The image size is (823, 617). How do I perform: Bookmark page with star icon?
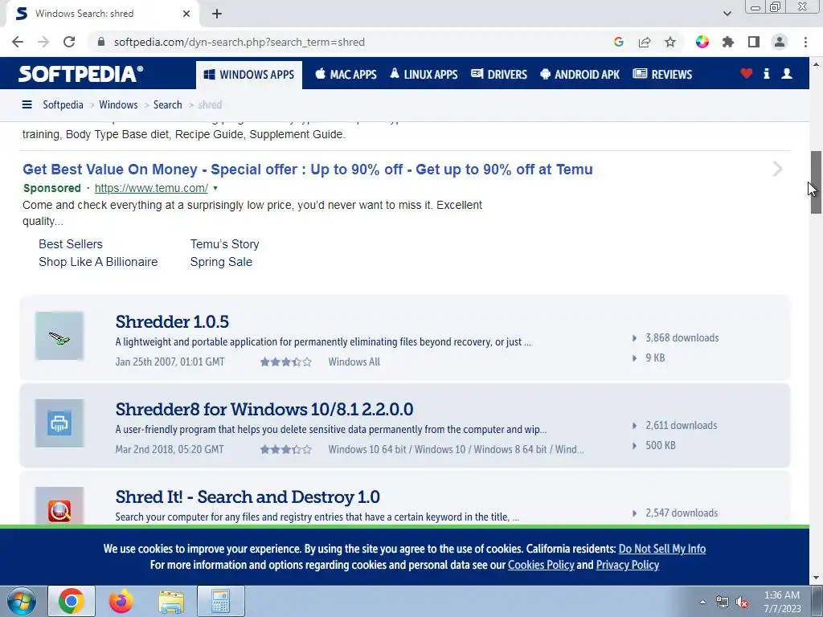pos(670,42)
